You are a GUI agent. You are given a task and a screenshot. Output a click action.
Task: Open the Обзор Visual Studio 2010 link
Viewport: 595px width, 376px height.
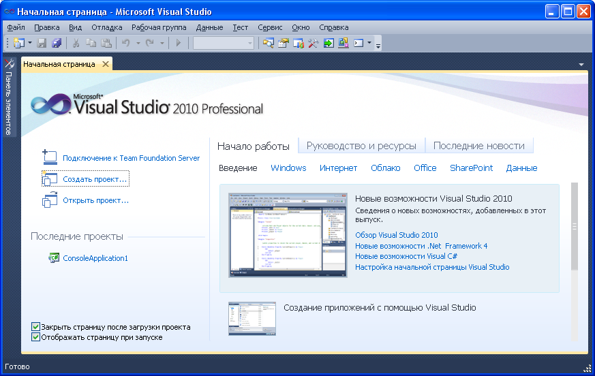point(397,235)
